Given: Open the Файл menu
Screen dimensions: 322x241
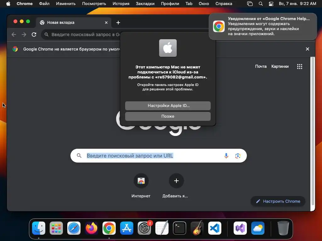Looking at the screenshot, I should (44, 4).
